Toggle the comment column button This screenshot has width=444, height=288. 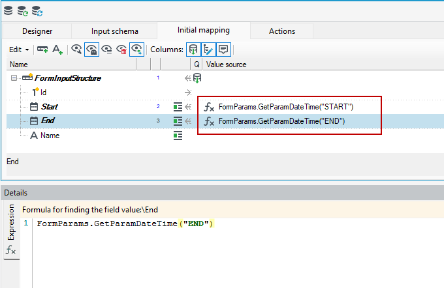(223, 50)
